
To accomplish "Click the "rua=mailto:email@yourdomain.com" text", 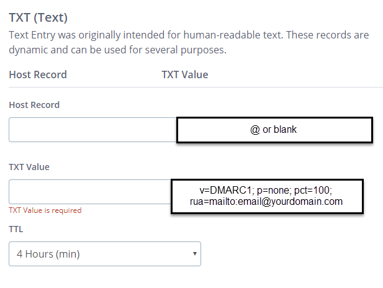I will click(266, 202).
